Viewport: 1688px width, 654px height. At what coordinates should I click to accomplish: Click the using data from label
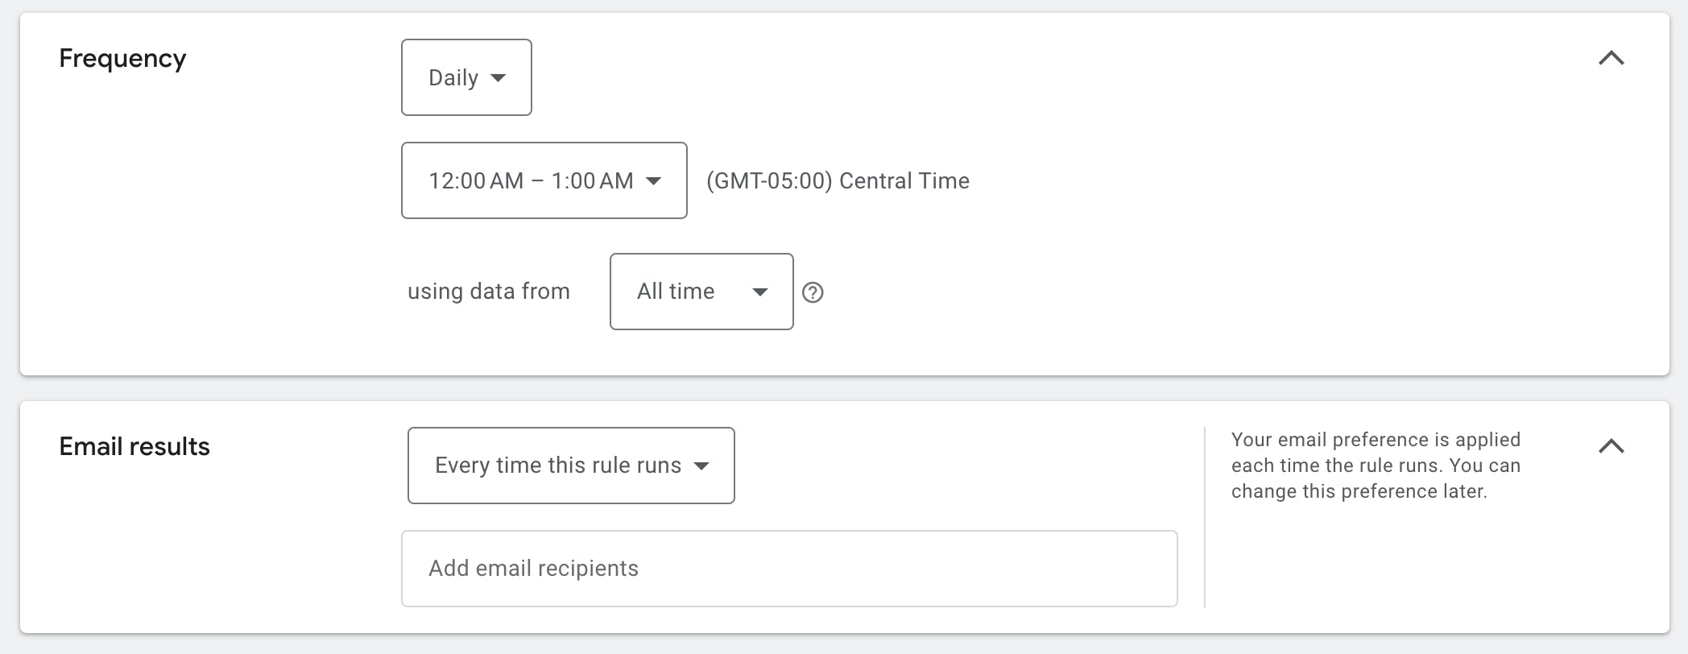[x=489, y=291]
